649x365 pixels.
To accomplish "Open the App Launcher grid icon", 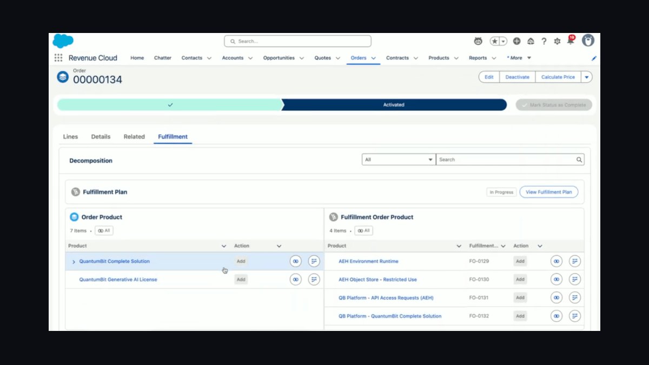I will (x=58, y=58).
